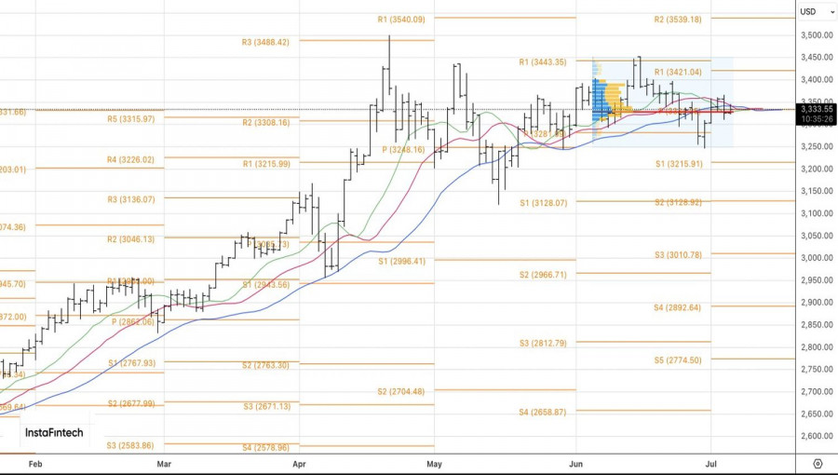Select the S1 (2996.41) support label

(x=402, y=262)
